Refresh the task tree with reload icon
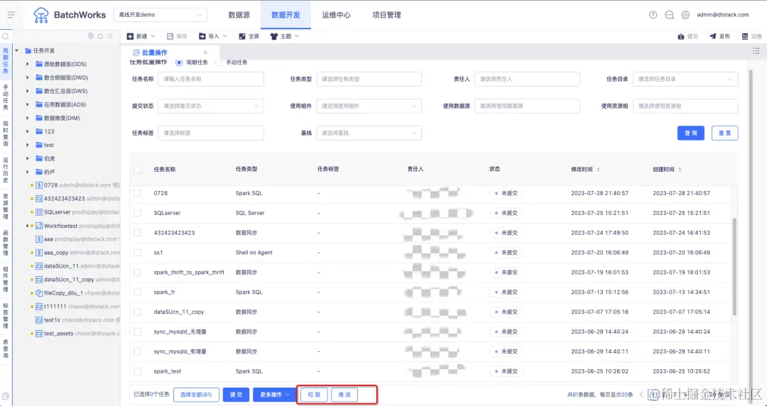767x406 pixels. (x=100, y=36)
